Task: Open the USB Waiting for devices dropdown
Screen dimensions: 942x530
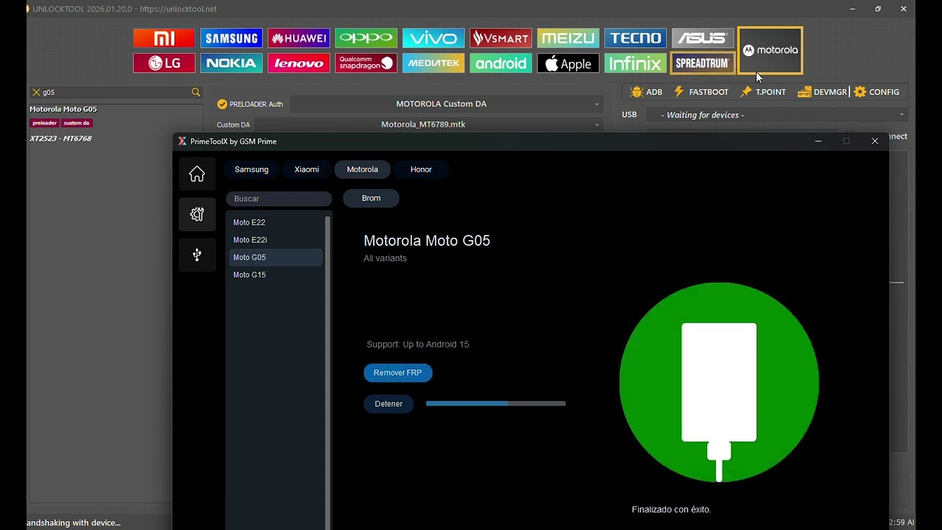Action: click(776, 115)
